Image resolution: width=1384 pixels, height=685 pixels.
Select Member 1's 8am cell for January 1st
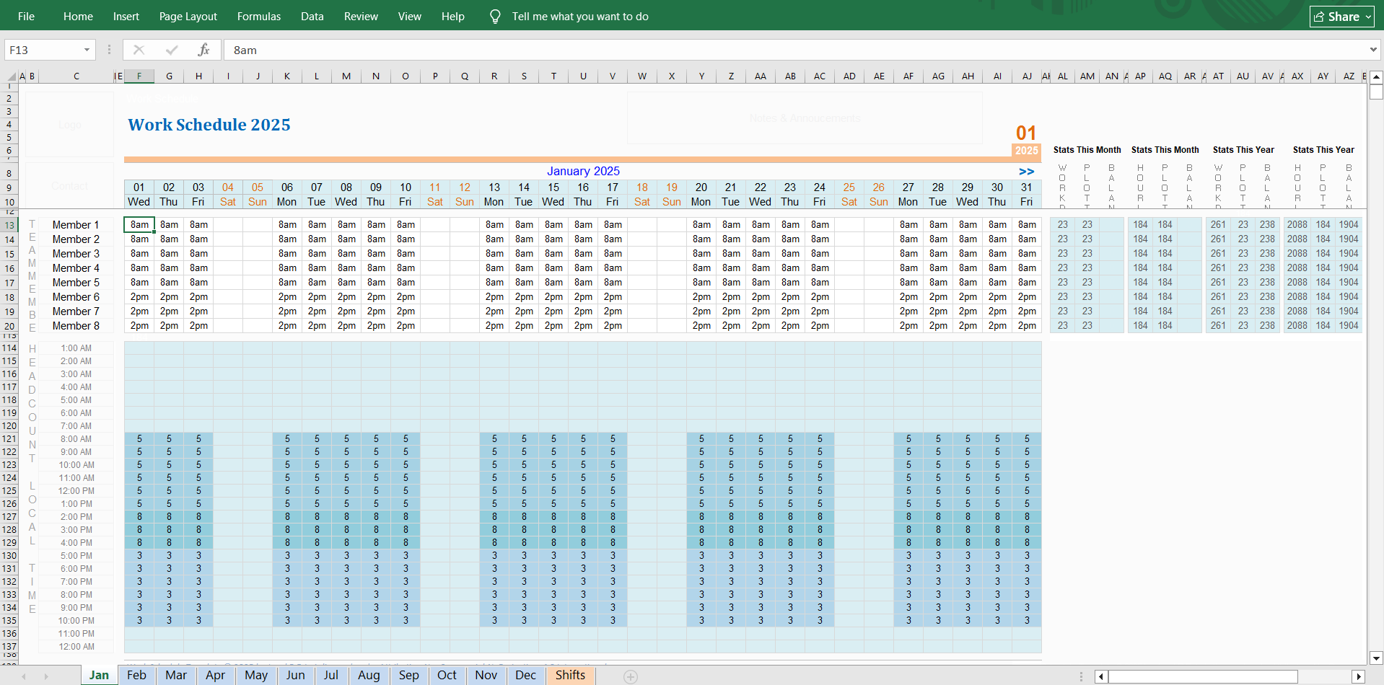[x=139, y=224]
